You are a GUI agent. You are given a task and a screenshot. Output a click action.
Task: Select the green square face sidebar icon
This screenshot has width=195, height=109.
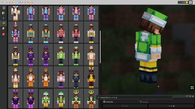coord(3,23)
